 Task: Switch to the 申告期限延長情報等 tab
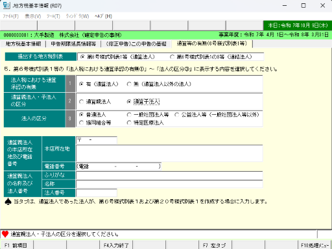pyautogui.click(x=73, y=44)
